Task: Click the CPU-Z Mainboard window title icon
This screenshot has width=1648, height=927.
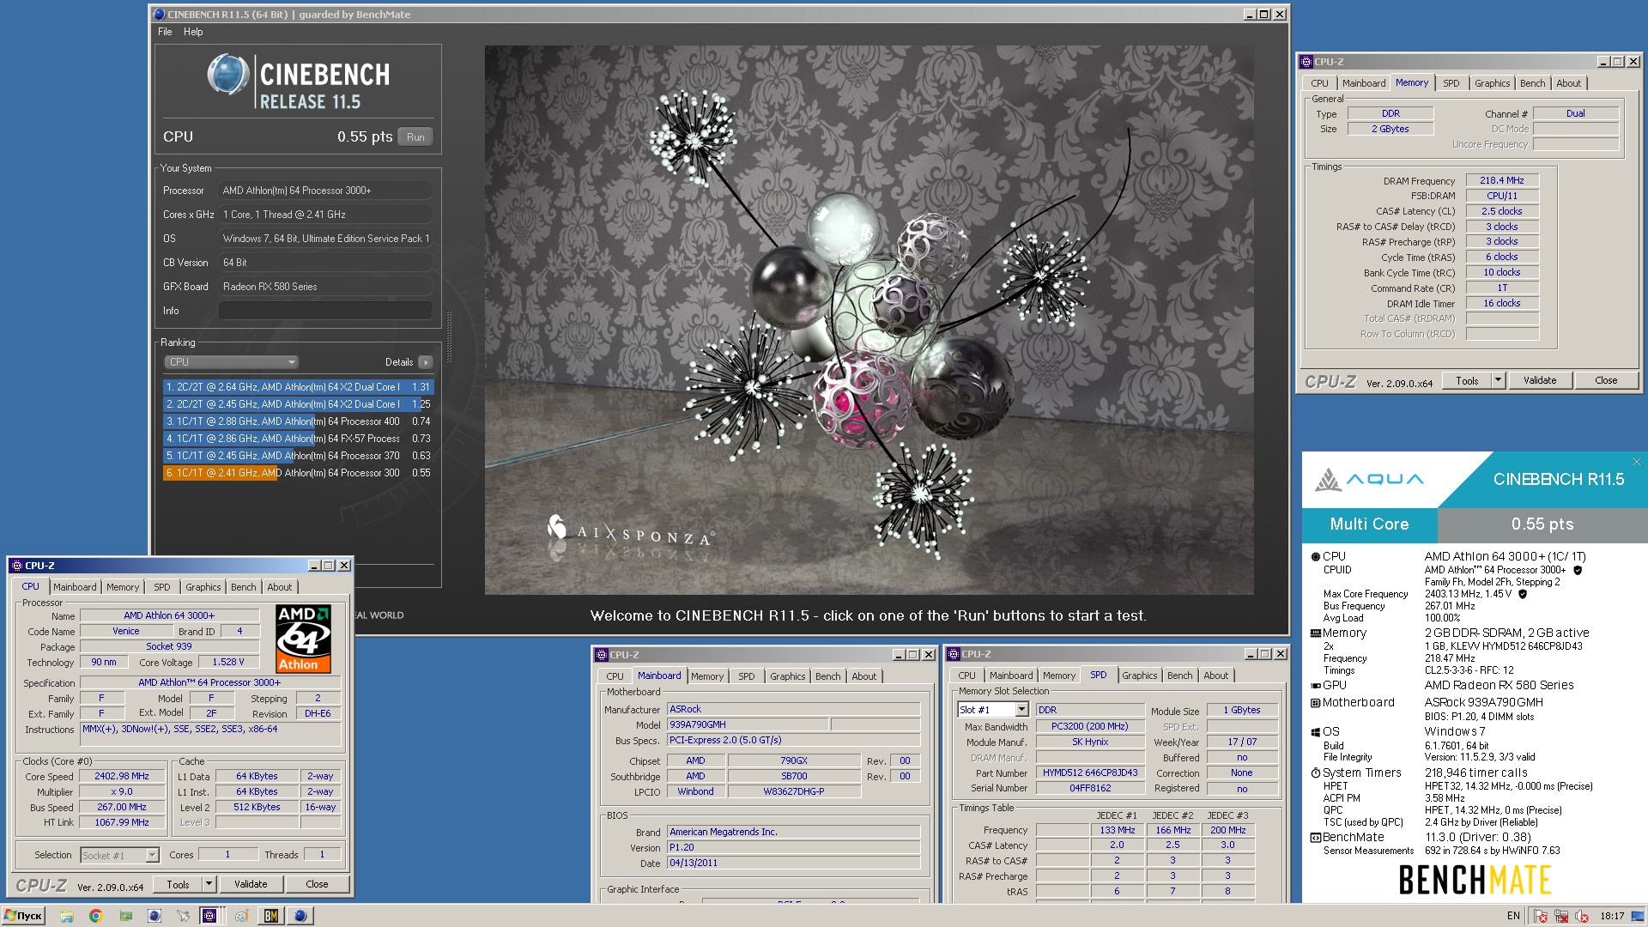Action: tap(602, 655)
